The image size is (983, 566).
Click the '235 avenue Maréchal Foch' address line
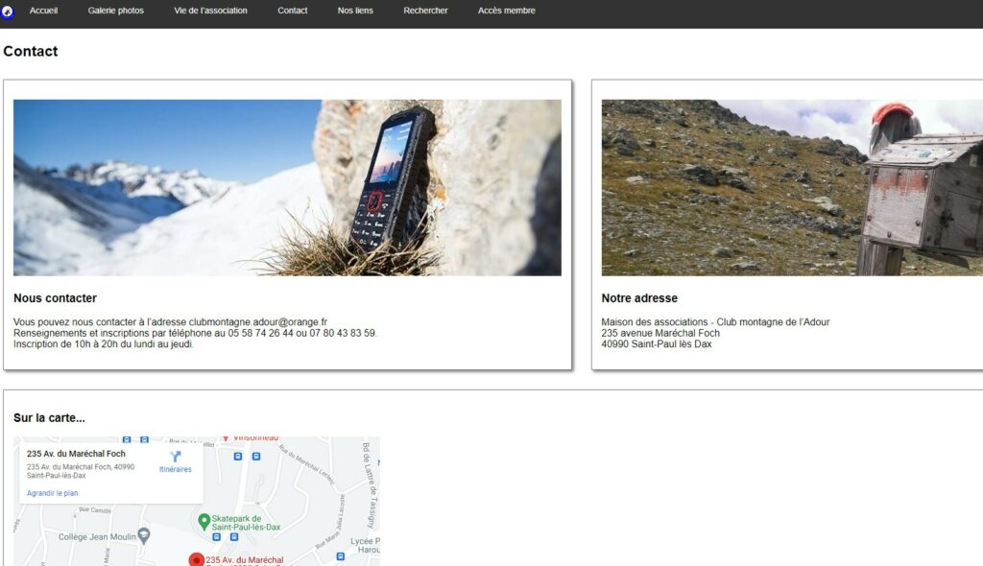click(660, 333)
